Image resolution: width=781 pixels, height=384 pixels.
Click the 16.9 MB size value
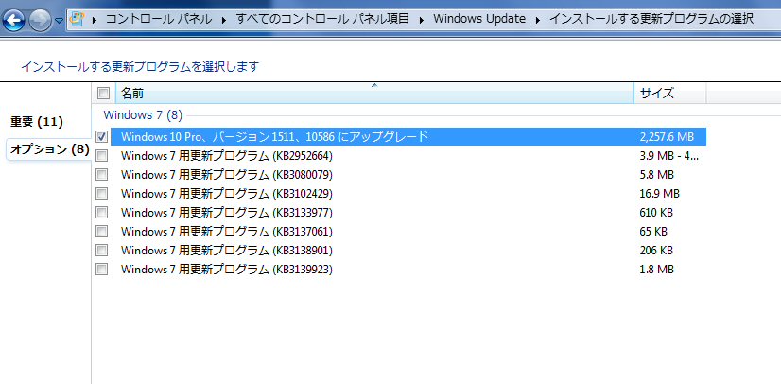[x=659, y=193]
